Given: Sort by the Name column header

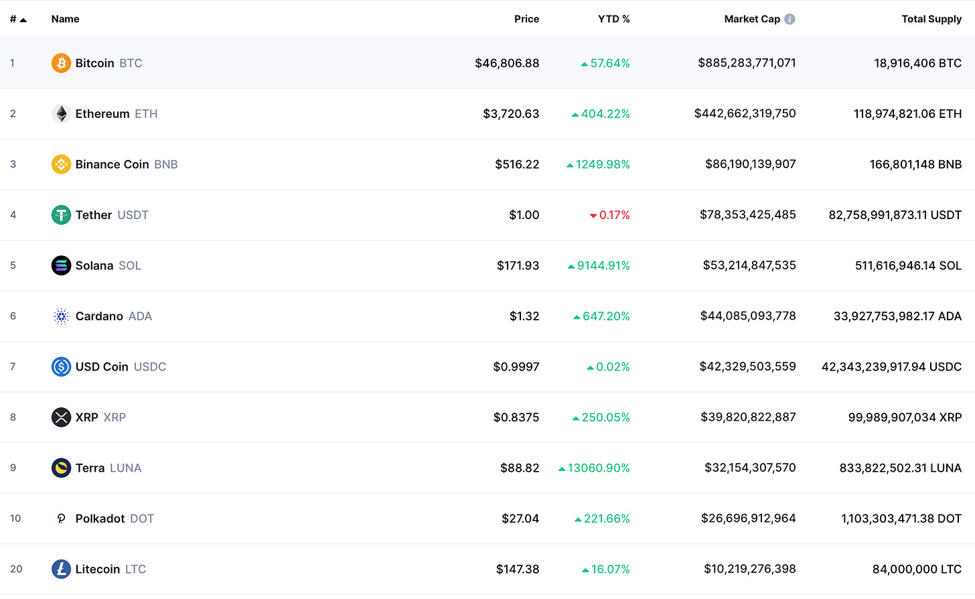Looking at the screenshot, I should [65, 19].
